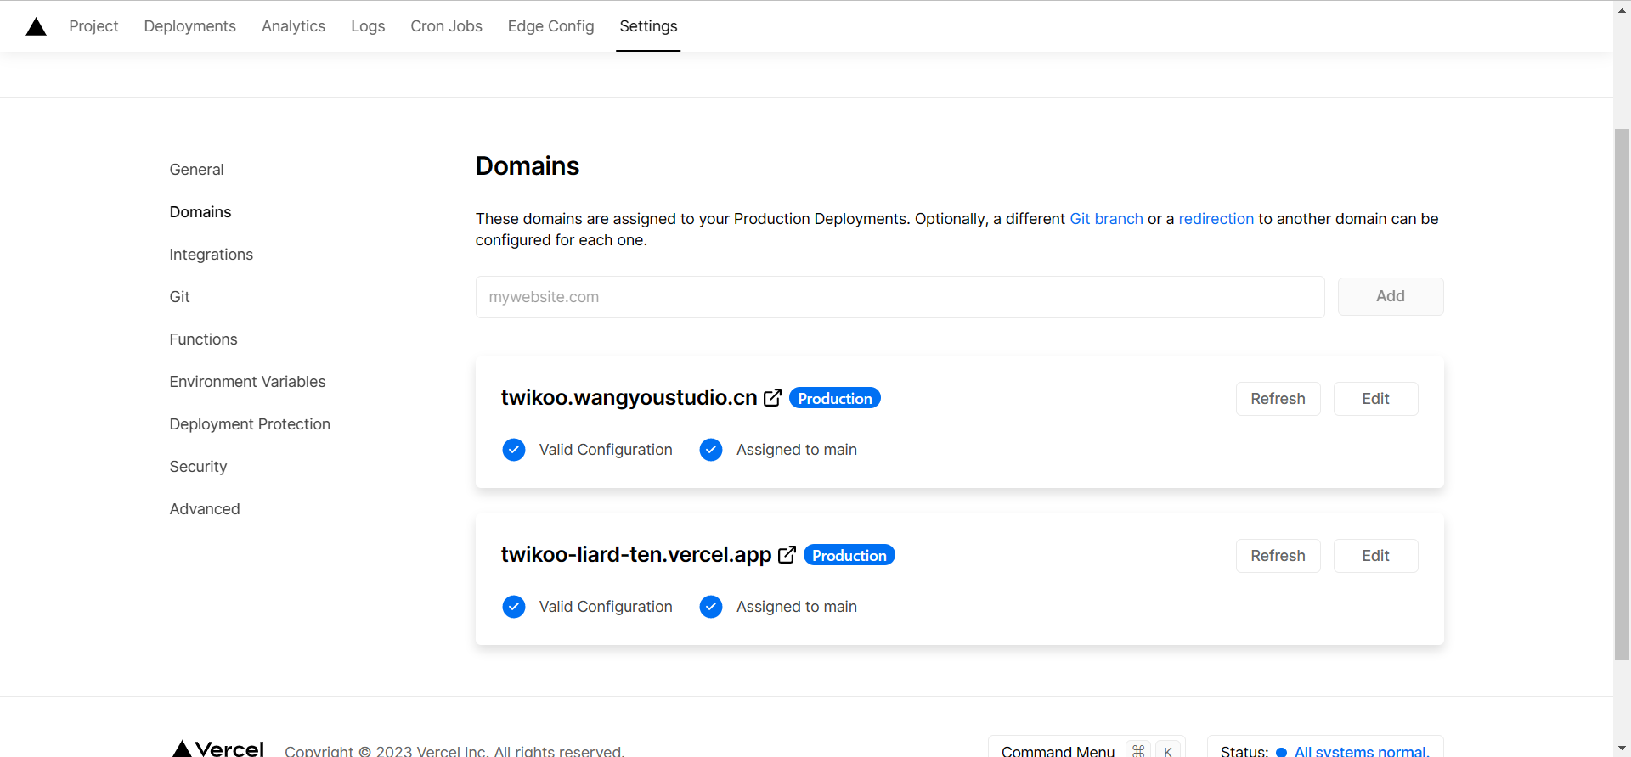Select Environment Variables in settings sidebar

coord(247,382)
